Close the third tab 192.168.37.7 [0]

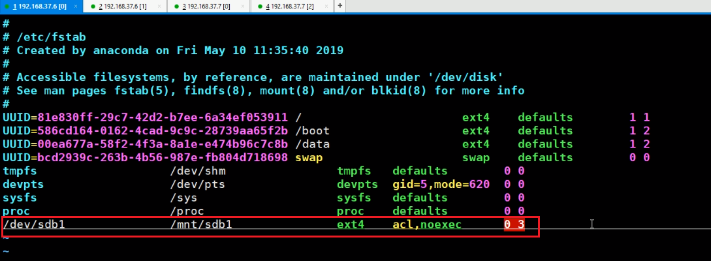[x=244, y=6]
